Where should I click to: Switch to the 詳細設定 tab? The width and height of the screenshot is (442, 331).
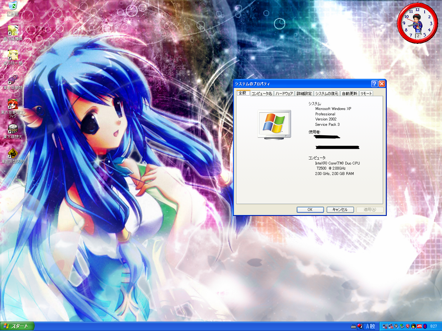tap(304, 94)
